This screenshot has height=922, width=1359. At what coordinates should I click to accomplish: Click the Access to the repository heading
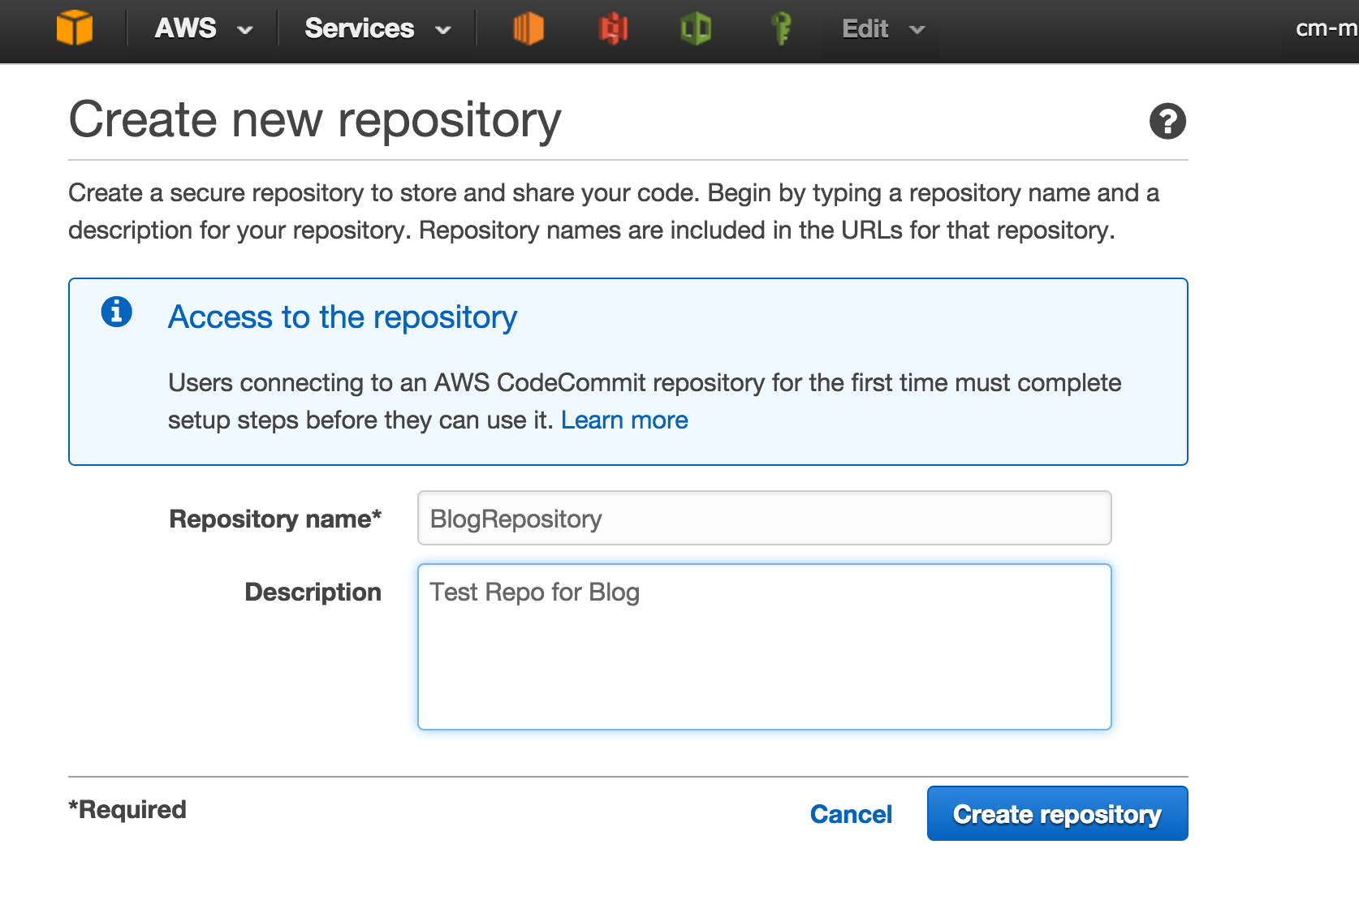pyautogui.click(x=342, y=317)
